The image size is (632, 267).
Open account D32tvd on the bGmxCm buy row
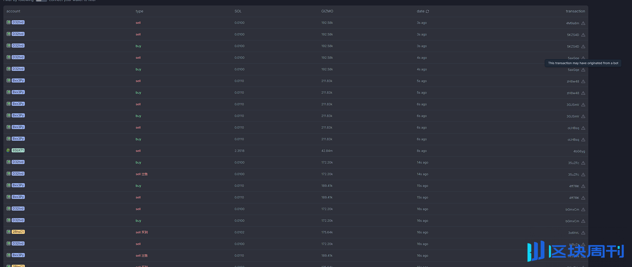(18, 220)
